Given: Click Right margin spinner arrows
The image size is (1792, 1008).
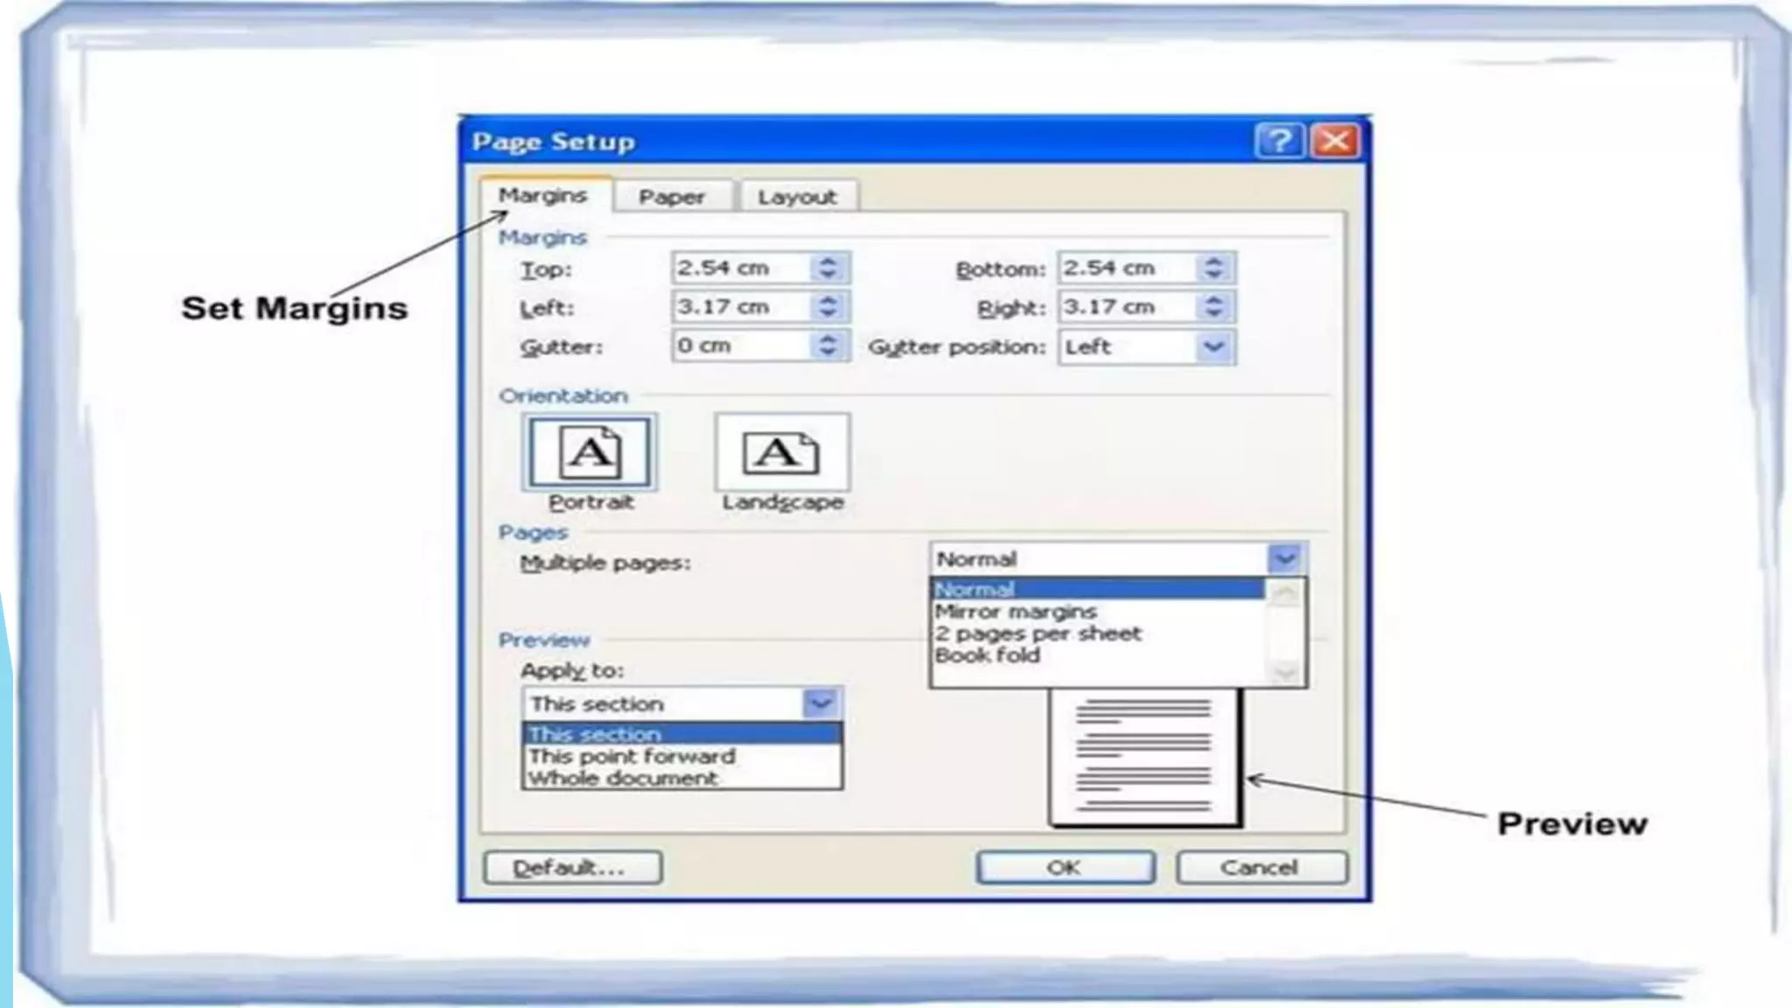Looking at the screenshot, I should tap(1214, 307).
